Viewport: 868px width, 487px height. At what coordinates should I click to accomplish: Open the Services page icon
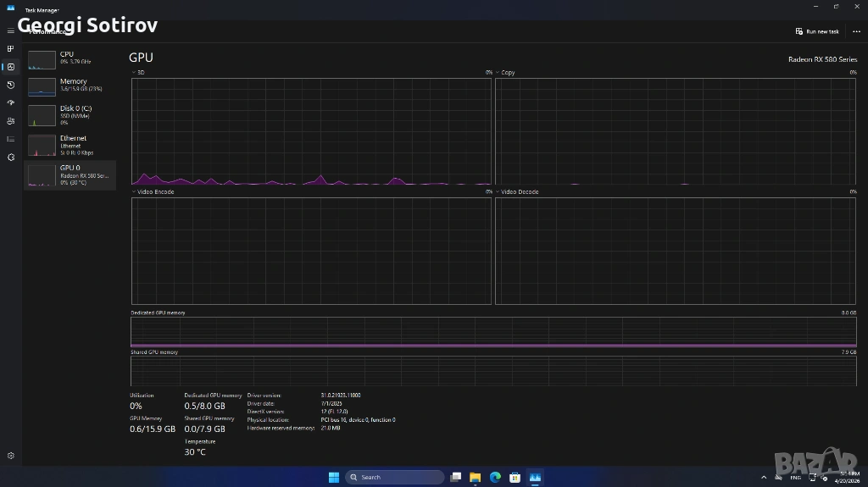pos(11,157)
